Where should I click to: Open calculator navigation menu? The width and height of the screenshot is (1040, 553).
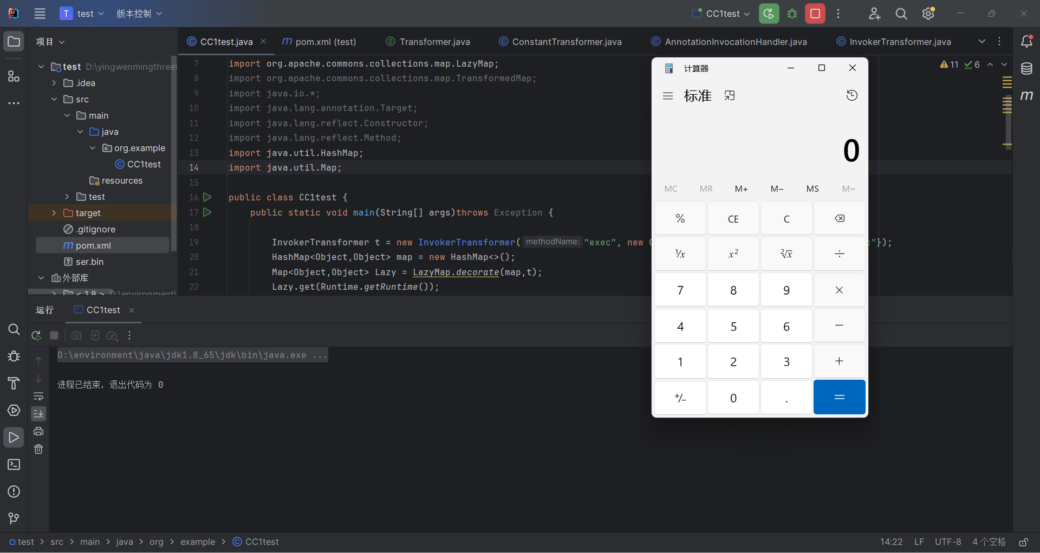coord(668,96)
